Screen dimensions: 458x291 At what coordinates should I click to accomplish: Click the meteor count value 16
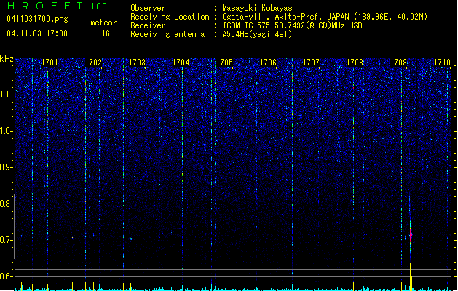click(106, 33)
